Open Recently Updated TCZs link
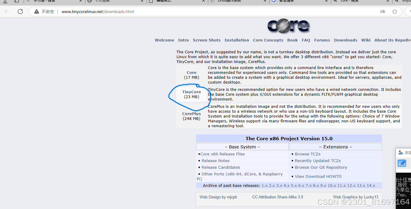The width and height of the screenshot is (411, 209). (x=318, y=161)
